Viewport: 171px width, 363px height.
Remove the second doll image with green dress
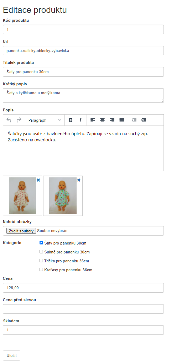[79, 180]
